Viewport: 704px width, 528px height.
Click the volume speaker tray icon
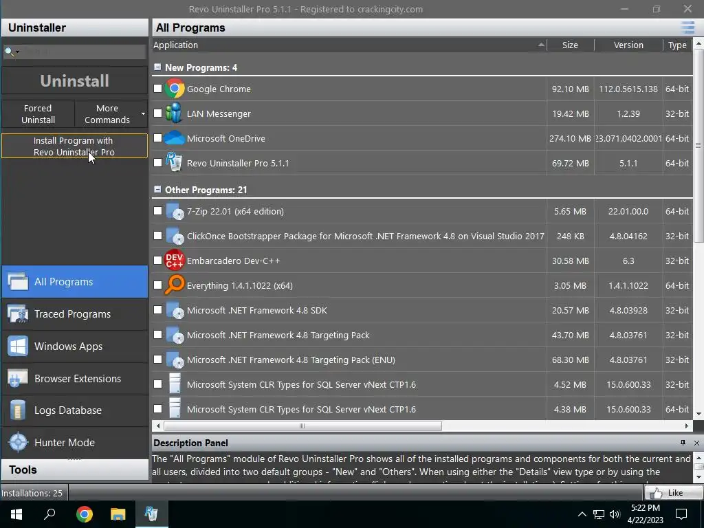tap(615, 514)
